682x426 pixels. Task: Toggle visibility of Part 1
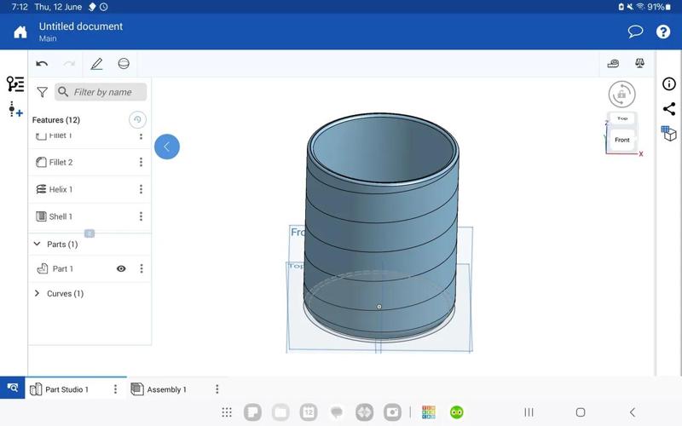point(121,268)
